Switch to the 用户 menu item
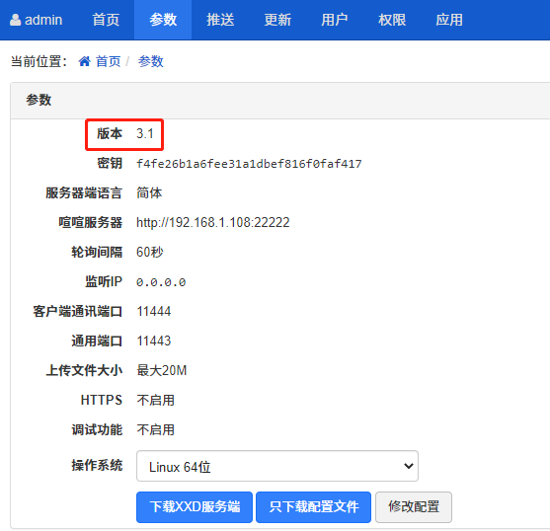The width and height of the screenshot is (550, 531). click(335, 20)
